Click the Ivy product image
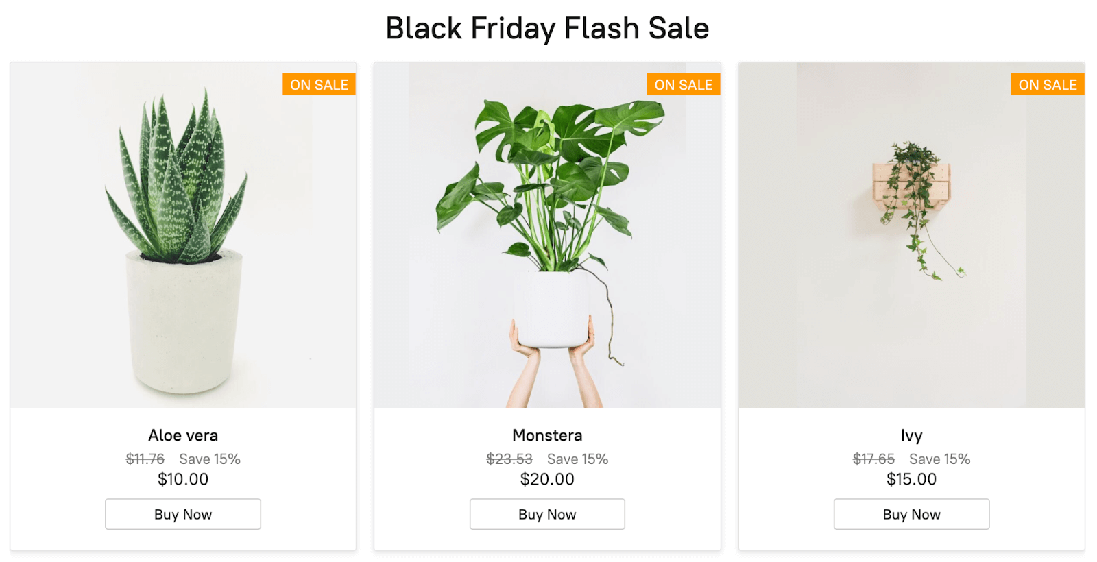 click(911, 233)
